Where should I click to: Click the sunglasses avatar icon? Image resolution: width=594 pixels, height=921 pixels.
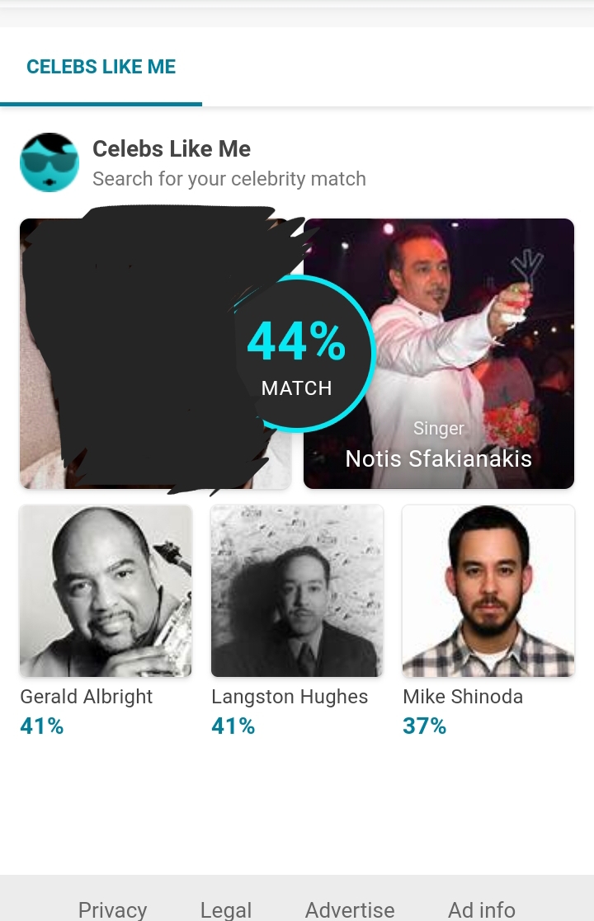pos(49,162)
